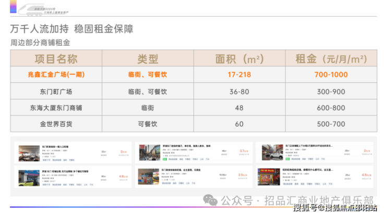
Task: Click the 700-1000 rent value
Action: 331,75
